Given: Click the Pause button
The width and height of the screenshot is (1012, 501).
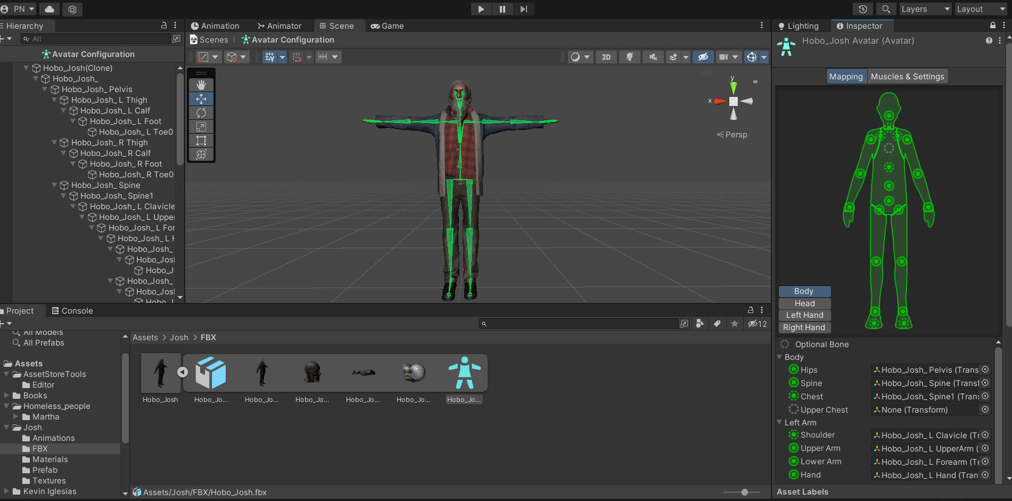Looking at the screenshot, I should [502, 9].
